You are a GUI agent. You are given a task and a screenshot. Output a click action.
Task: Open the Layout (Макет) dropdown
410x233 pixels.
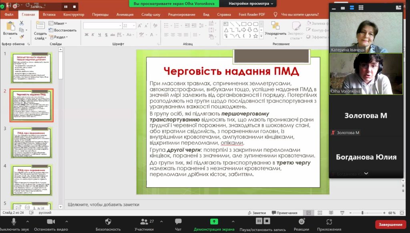pos(58,23)
